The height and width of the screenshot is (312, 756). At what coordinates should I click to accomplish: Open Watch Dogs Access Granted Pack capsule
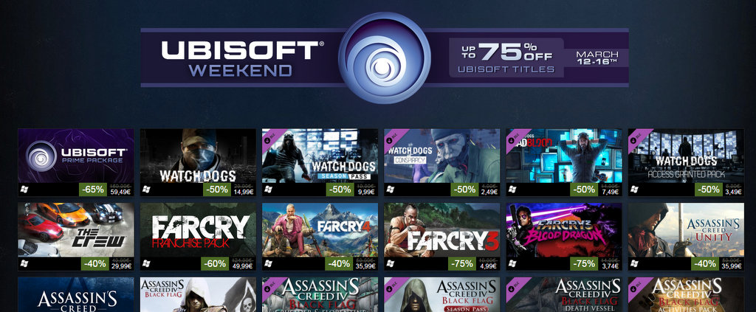click(686, 156)
